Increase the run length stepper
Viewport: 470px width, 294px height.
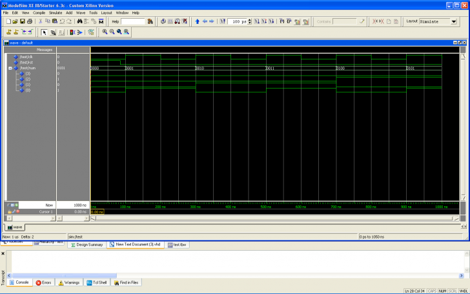click(249, 20)
